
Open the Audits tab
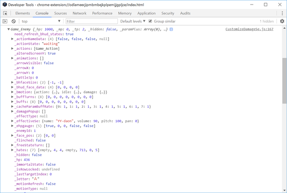[x=185, y=13]
